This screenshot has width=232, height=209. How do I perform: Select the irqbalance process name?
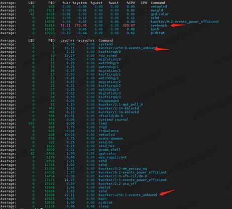(108, 131)
